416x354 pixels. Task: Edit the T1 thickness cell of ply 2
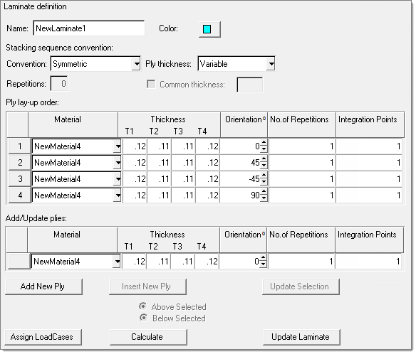(135, 163)
